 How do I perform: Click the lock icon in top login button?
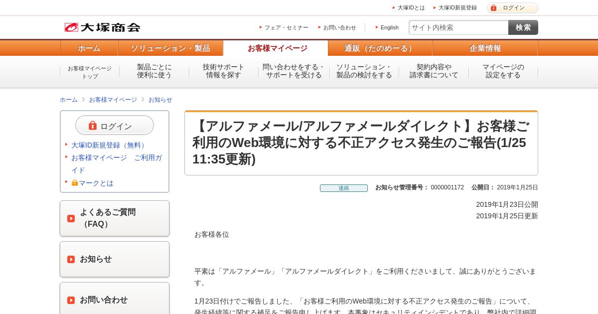tap(493, 7)
